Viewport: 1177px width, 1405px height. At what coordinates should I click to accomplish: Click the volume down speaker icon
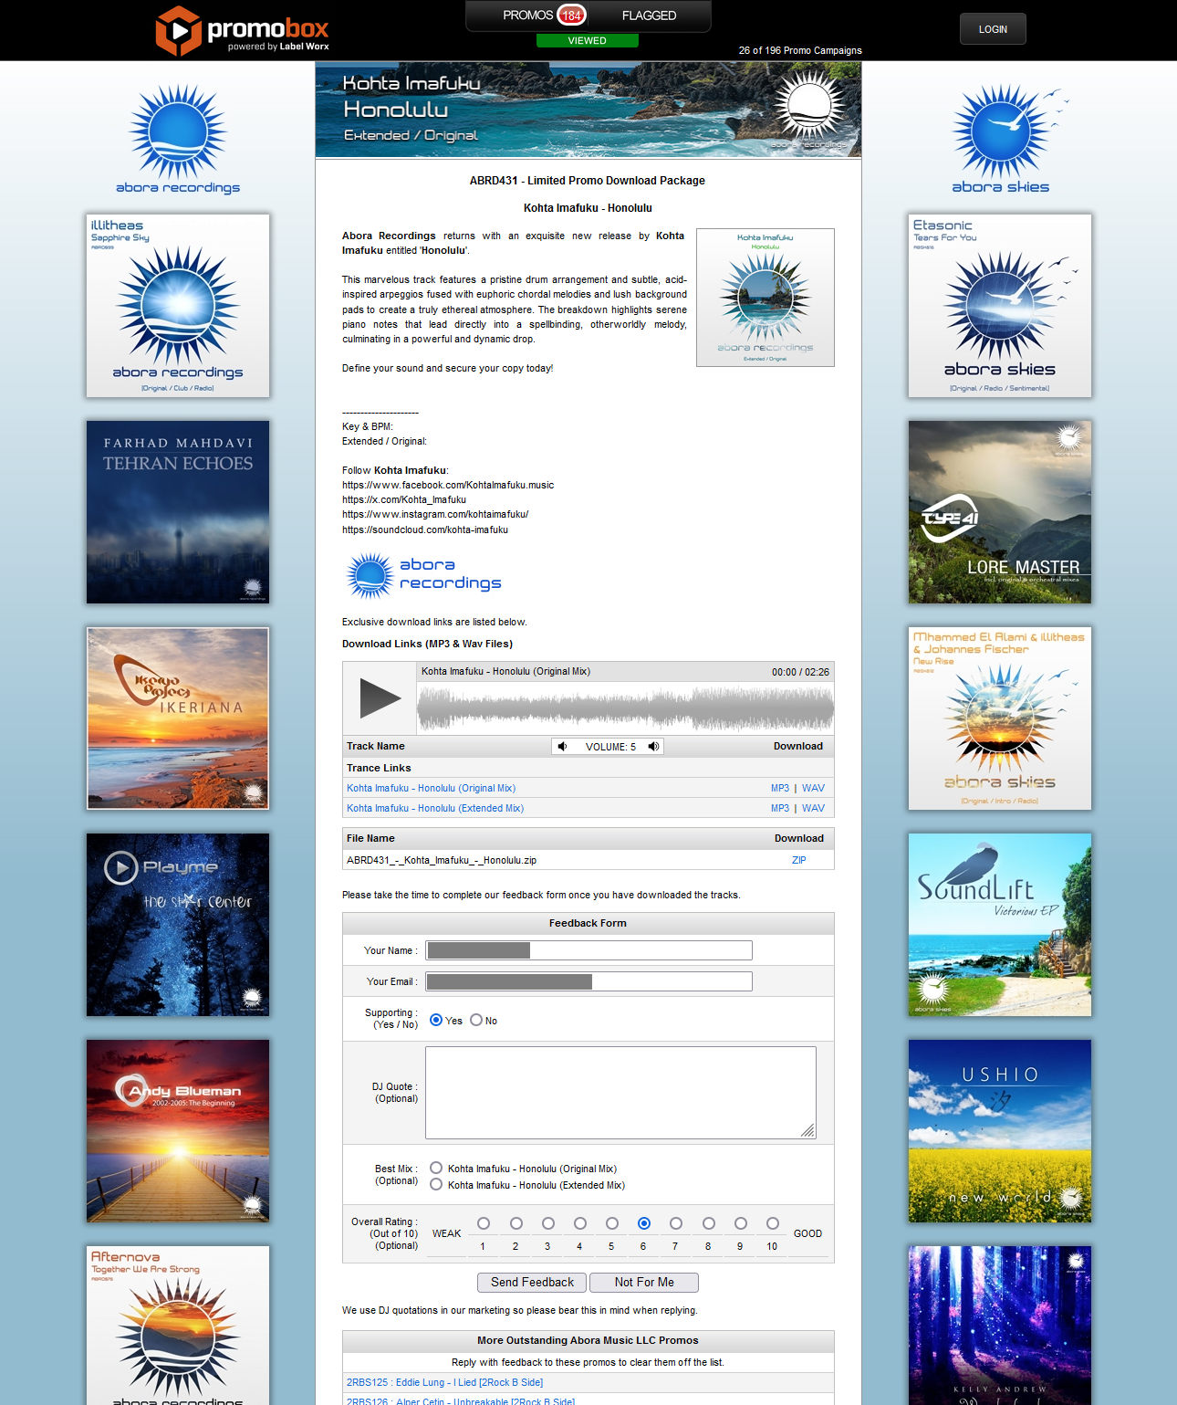pyautogui.click(x=563, y=747)
